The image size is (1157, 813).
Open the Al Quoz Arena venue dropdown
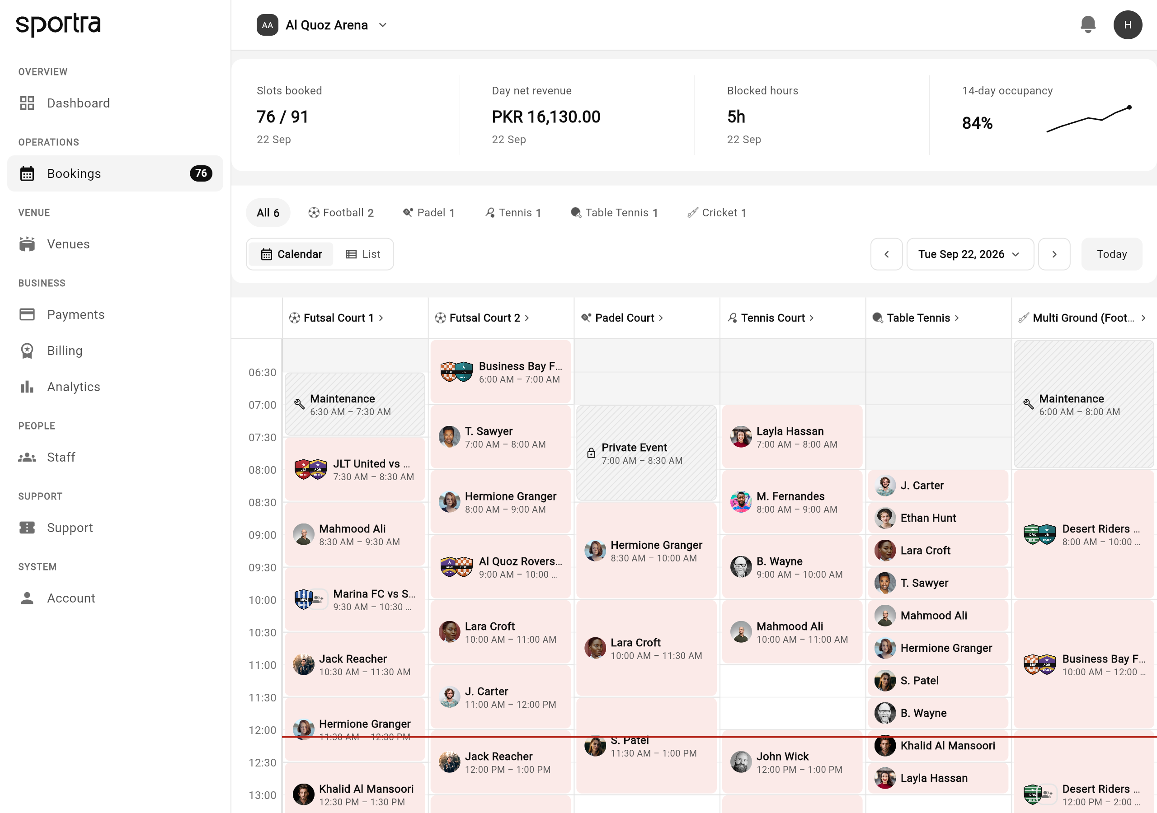coord(321,25)
